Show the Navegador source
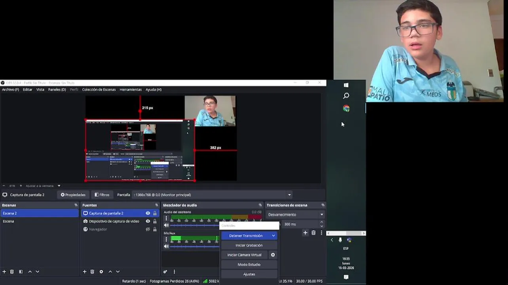The image size is (508, 285). coord(148,229)
